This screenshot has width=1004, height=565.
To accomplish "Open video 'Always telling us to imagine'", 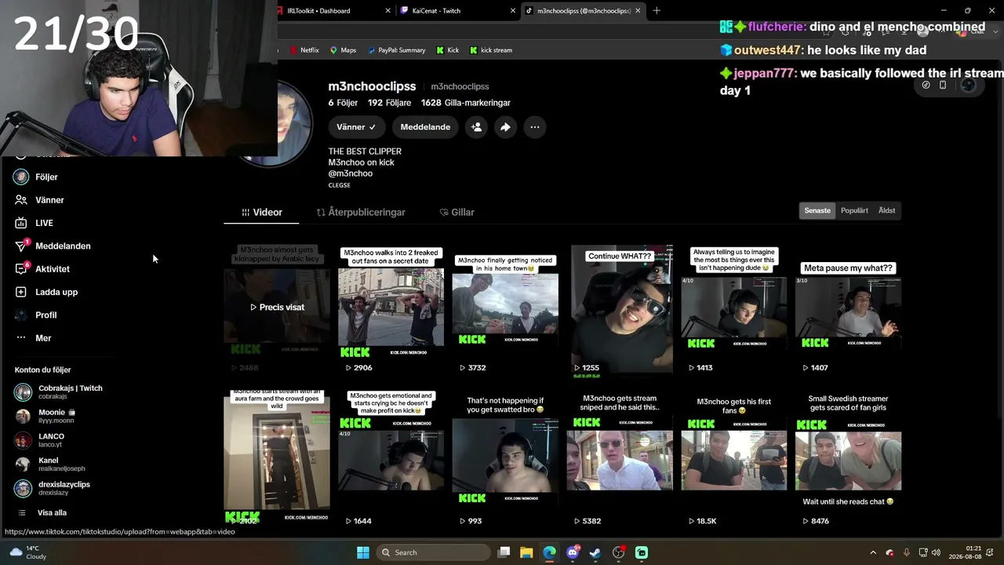I will click(733, 309).
